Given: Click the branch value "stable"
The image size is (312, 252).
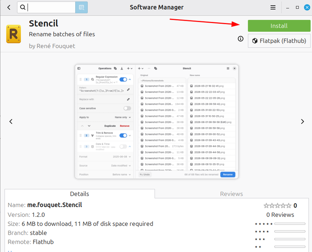Looking at the screenshot, I should click(39, 233).
